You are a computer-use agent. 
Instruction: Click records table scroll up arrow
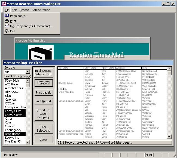tap(169, 69)
